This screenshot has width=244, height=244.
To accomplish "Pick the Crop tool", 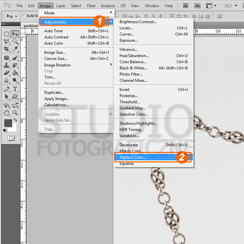I will tap(7, 49).
